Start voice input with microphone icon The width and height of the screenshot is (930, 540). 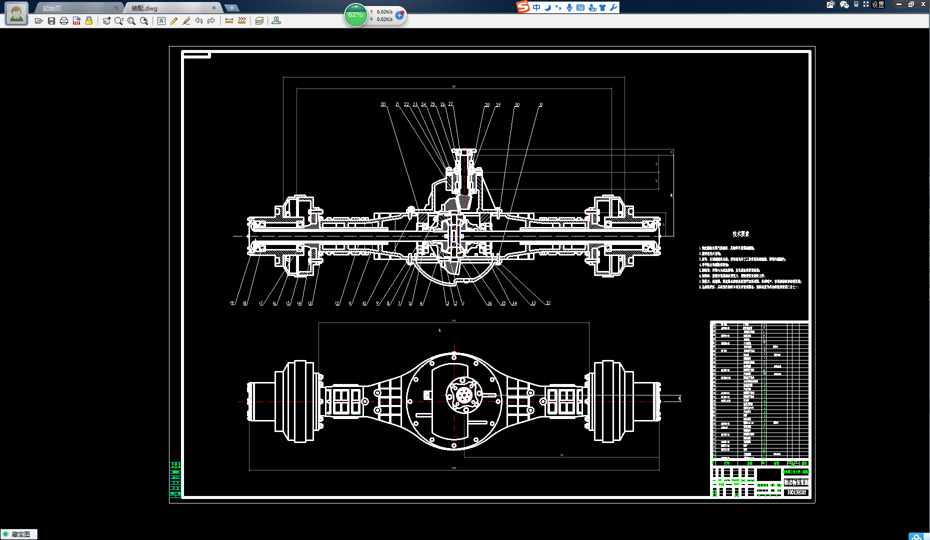coord(569,7)
